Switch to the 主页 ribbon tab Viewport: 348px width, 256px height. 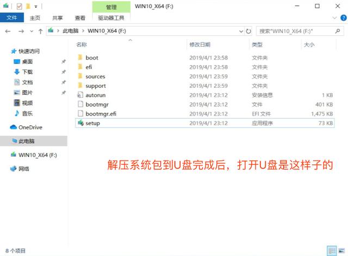[35, 18]
